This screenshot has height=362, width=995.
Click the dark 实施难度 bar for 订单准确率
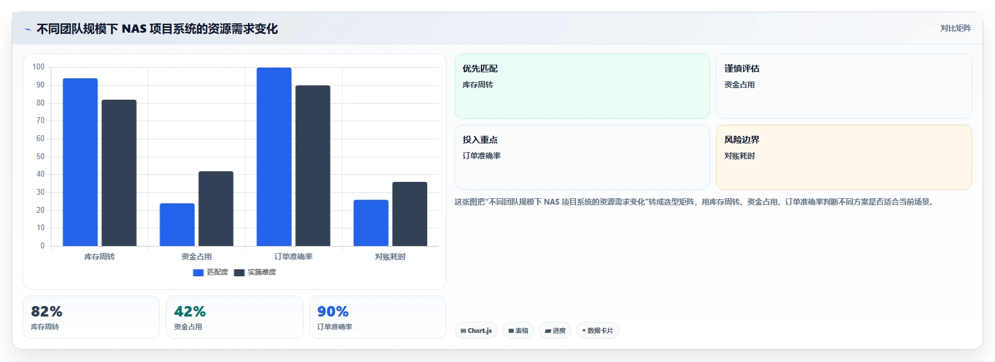pos(313,166)
